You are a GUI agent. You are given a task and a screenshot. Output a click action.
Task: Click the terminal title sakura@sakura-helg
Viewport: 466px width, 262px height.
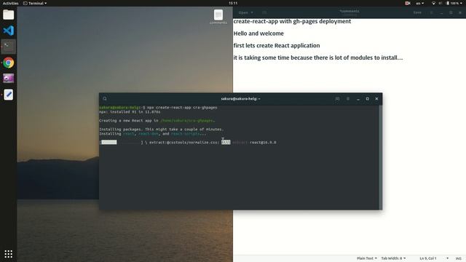tap(240, 99)
